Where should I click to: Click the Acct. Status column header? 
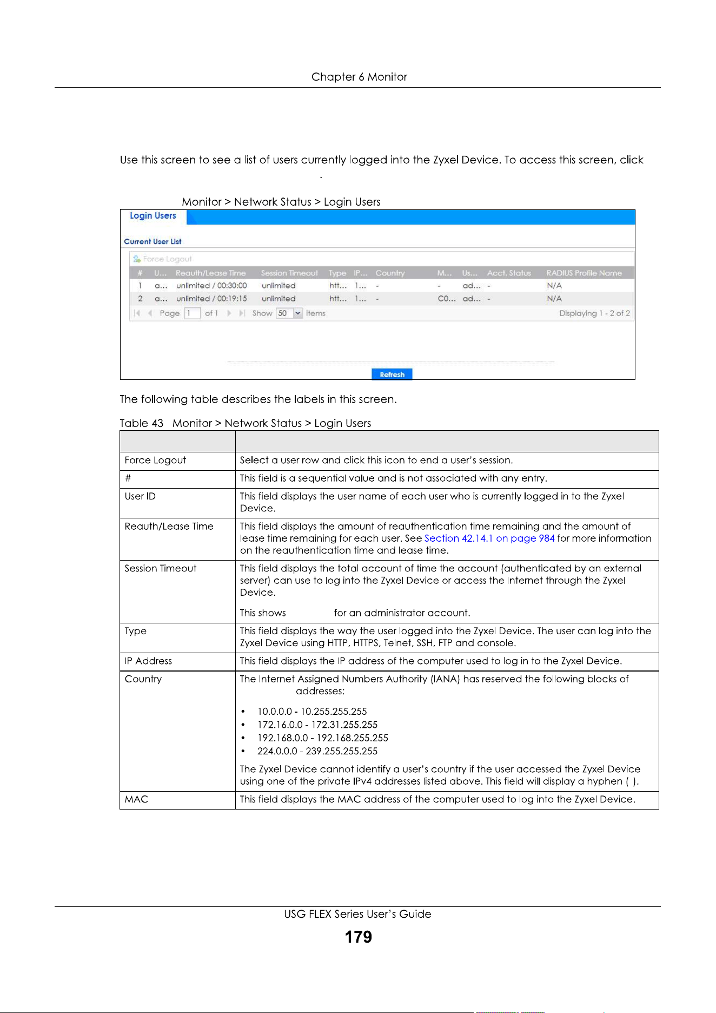pyautogui.click(x=509, y=273)
